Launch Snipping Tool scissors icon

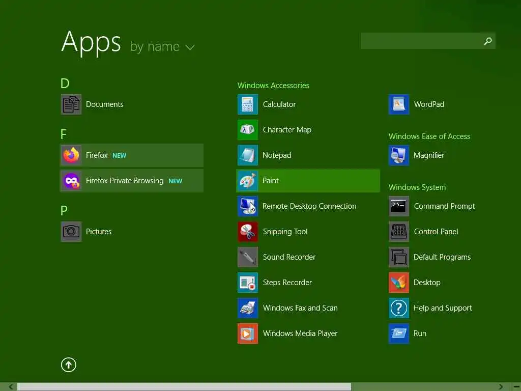tap(248, 232)
